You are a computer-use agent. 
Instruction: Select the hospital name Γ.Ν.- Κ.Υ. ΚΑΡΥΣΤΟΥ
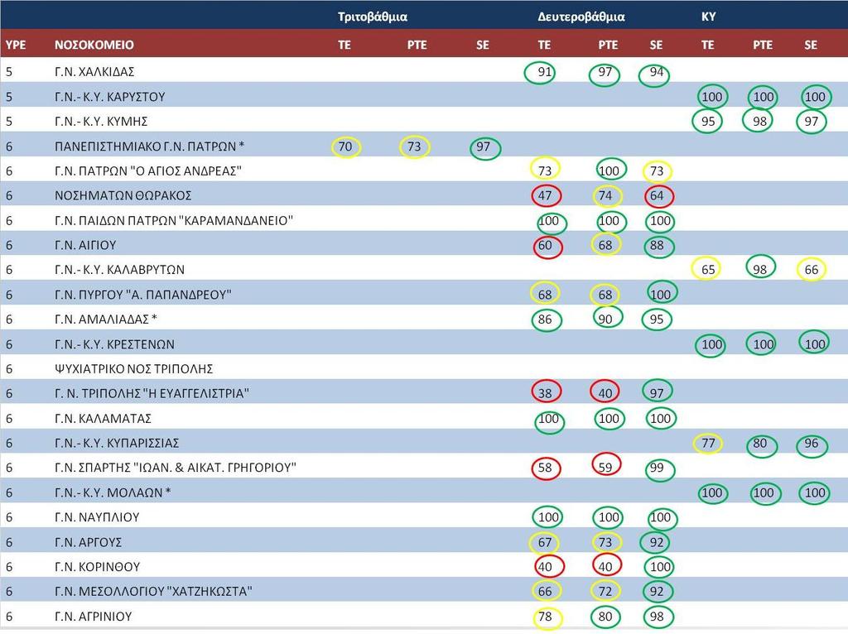[x=110, y=97]
